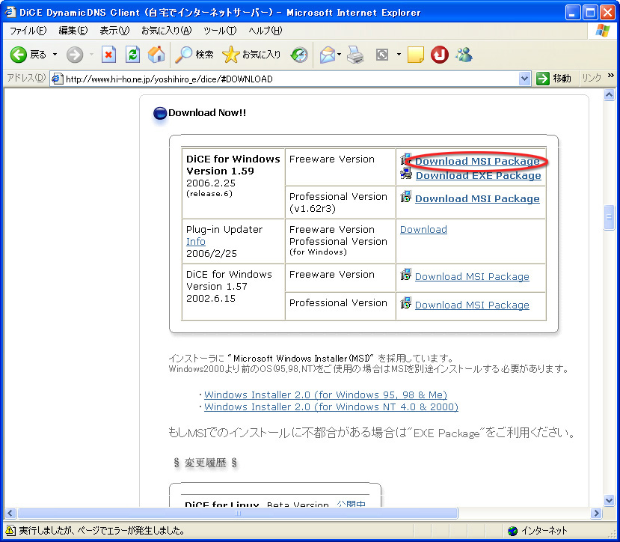Go back with the 戻る button
620x542 pixels.
[x=28, y=55]
